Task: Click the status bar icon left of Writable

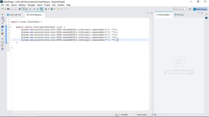Action: [x=117, y=115]
